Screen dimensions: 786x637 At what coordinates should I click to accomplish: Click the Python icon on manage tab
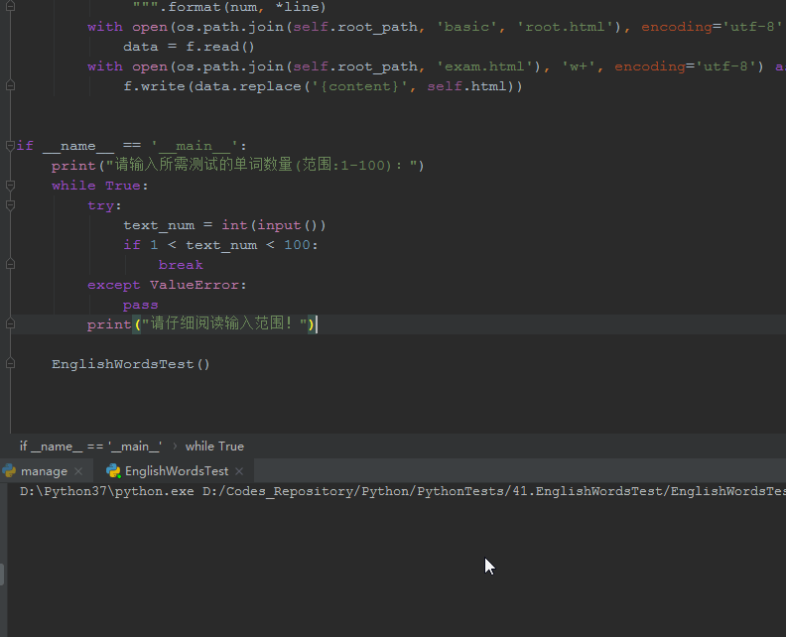pyautogui.click(x=9, y=470)
